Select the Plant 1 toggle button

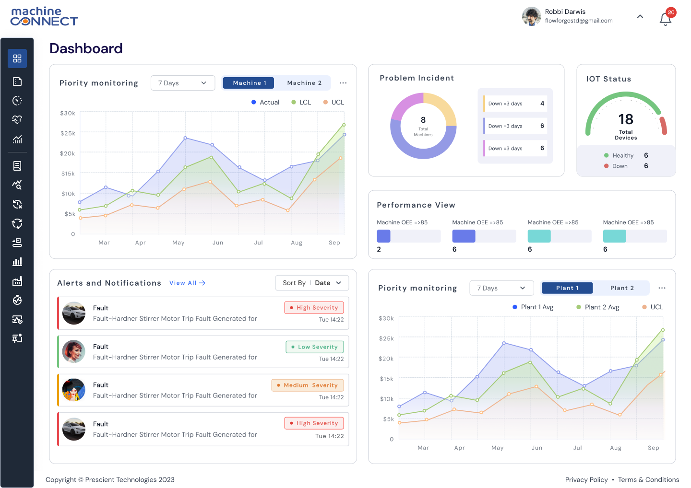point(567,288)
